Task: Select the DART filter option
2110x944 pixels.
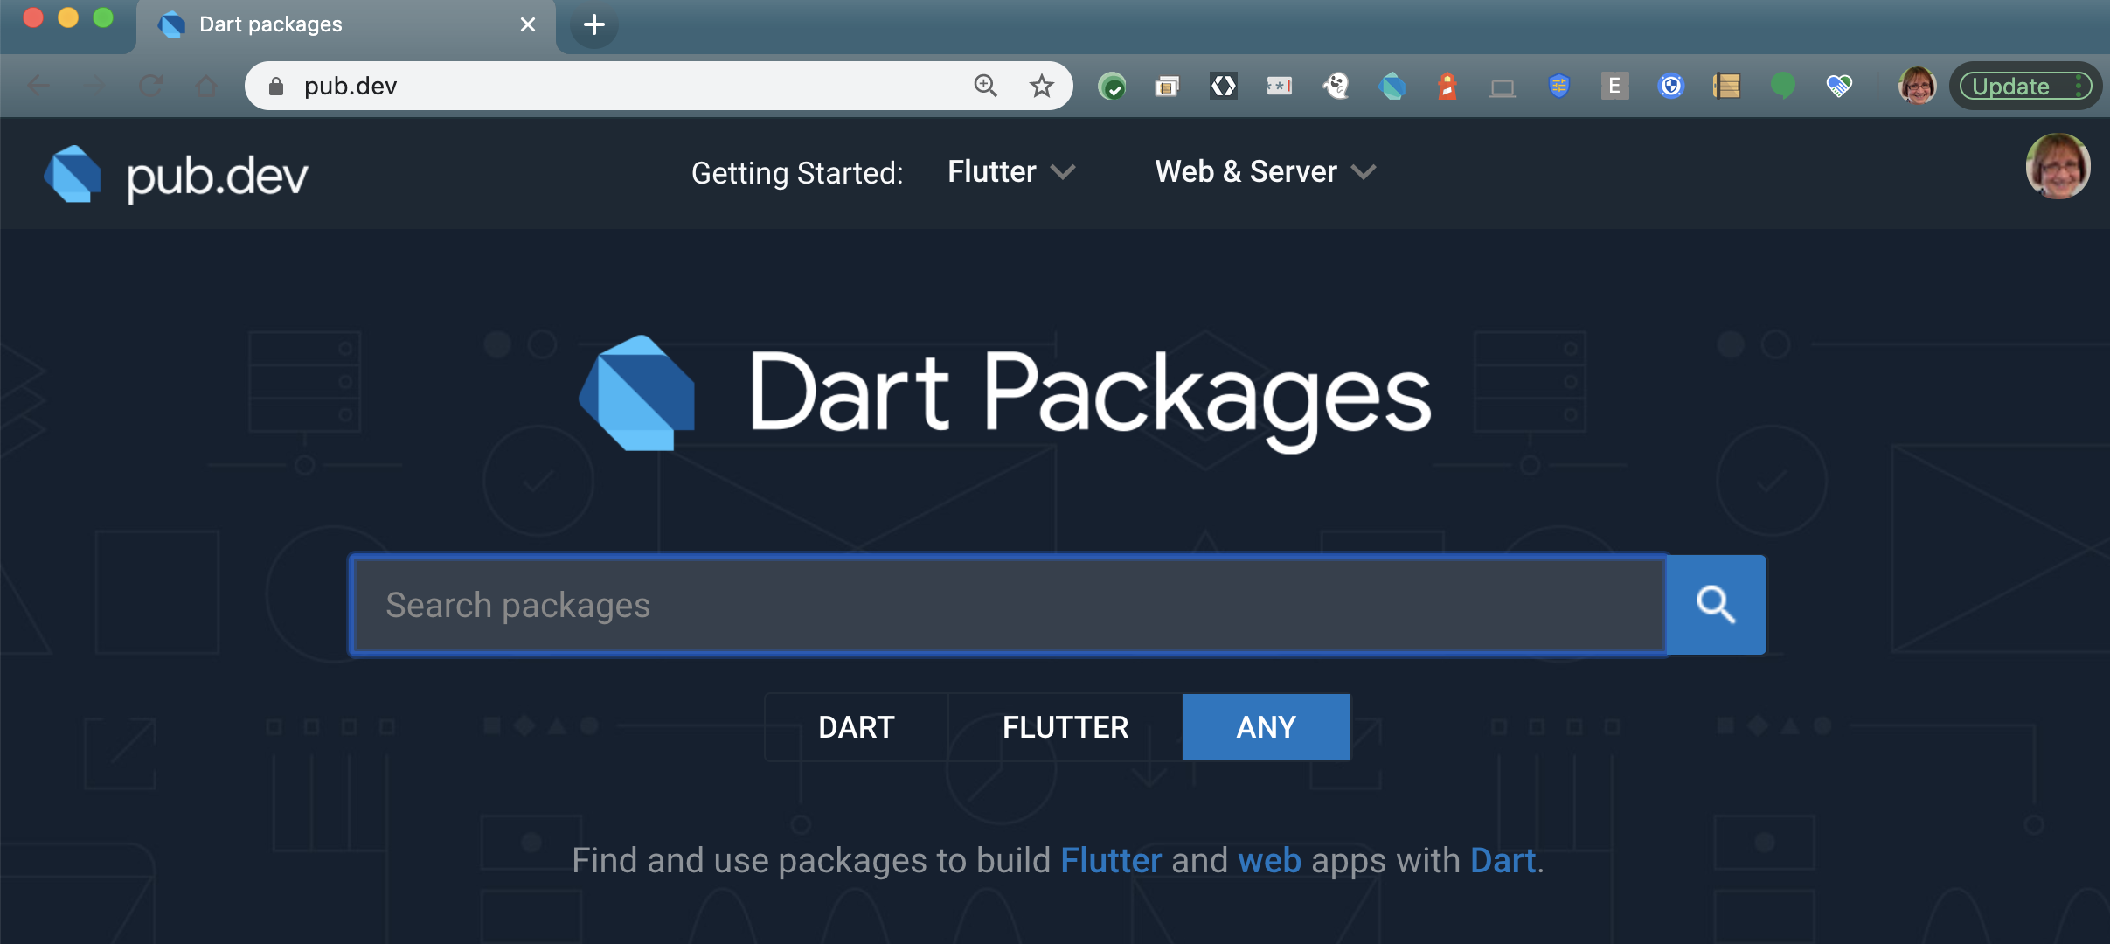Action: pos(856,726)
